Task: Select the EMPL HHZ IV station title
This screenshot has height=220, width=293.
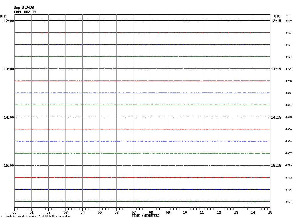Action: (x=25, y=12)
